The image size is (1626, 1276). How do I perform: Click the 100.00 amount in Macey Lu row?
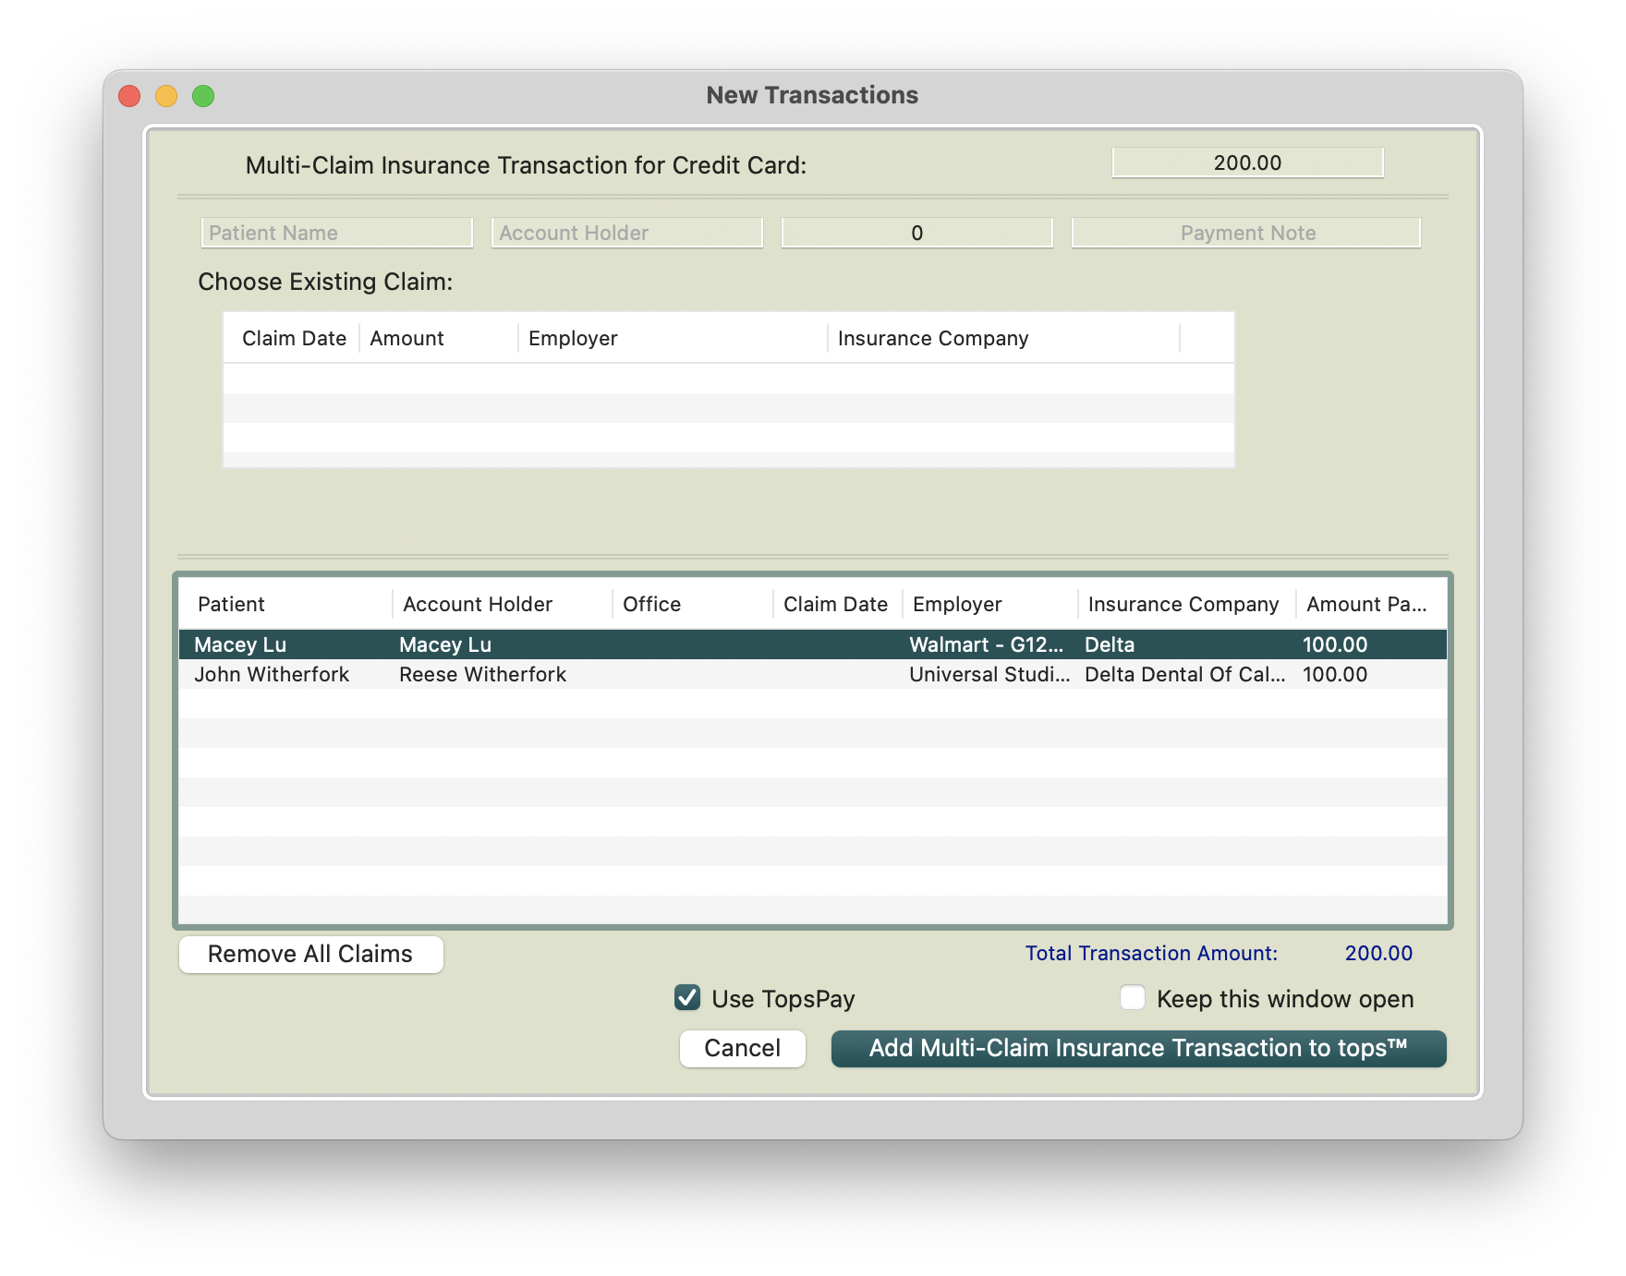click(x=1335, y=644)
